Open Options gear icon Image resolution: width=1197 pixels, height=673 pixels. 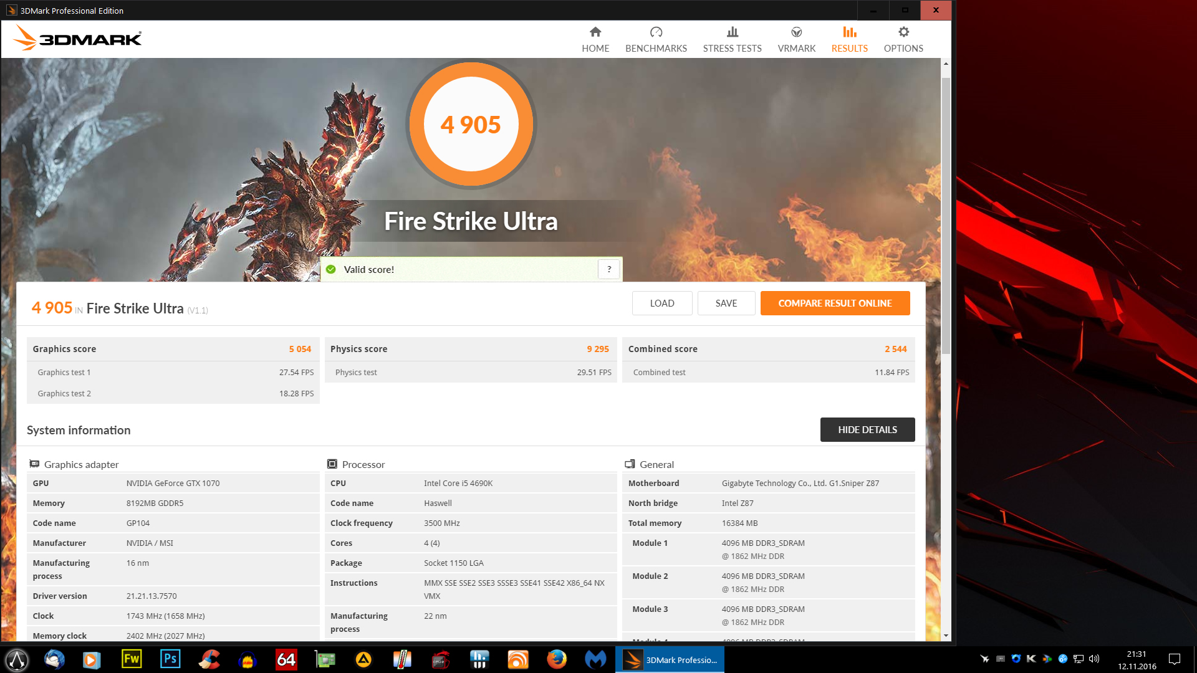(903, 32)
